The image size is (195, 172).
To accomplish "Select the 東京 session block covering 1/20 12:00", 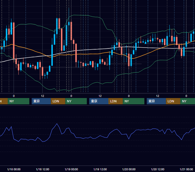I will pyautogui.click(x=156, y=101).
